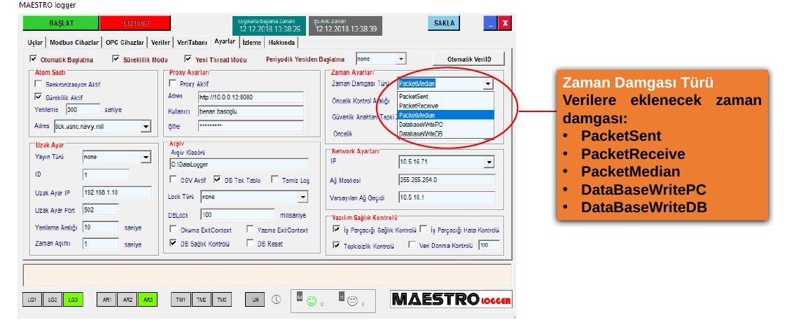Collapse the Zaman Damgası Türü dropdown
This screenshot has height=325, width=794.
(x=488, y=84)
